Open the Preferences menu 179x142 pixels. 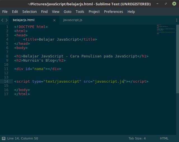click(113, 12)
